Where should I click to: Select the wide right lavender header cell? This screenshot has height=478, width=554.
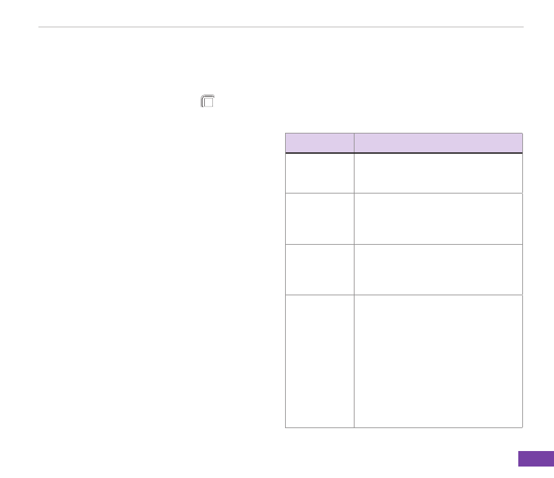pos(438,143)
